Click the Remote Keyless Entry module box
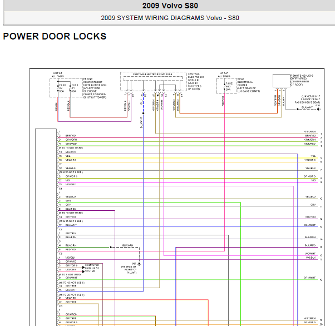 coord(281,81)
